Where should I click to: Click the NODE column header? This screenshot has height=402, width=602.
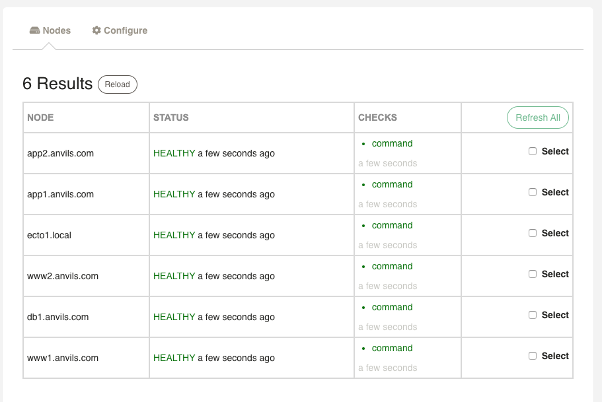coord(40,117)
